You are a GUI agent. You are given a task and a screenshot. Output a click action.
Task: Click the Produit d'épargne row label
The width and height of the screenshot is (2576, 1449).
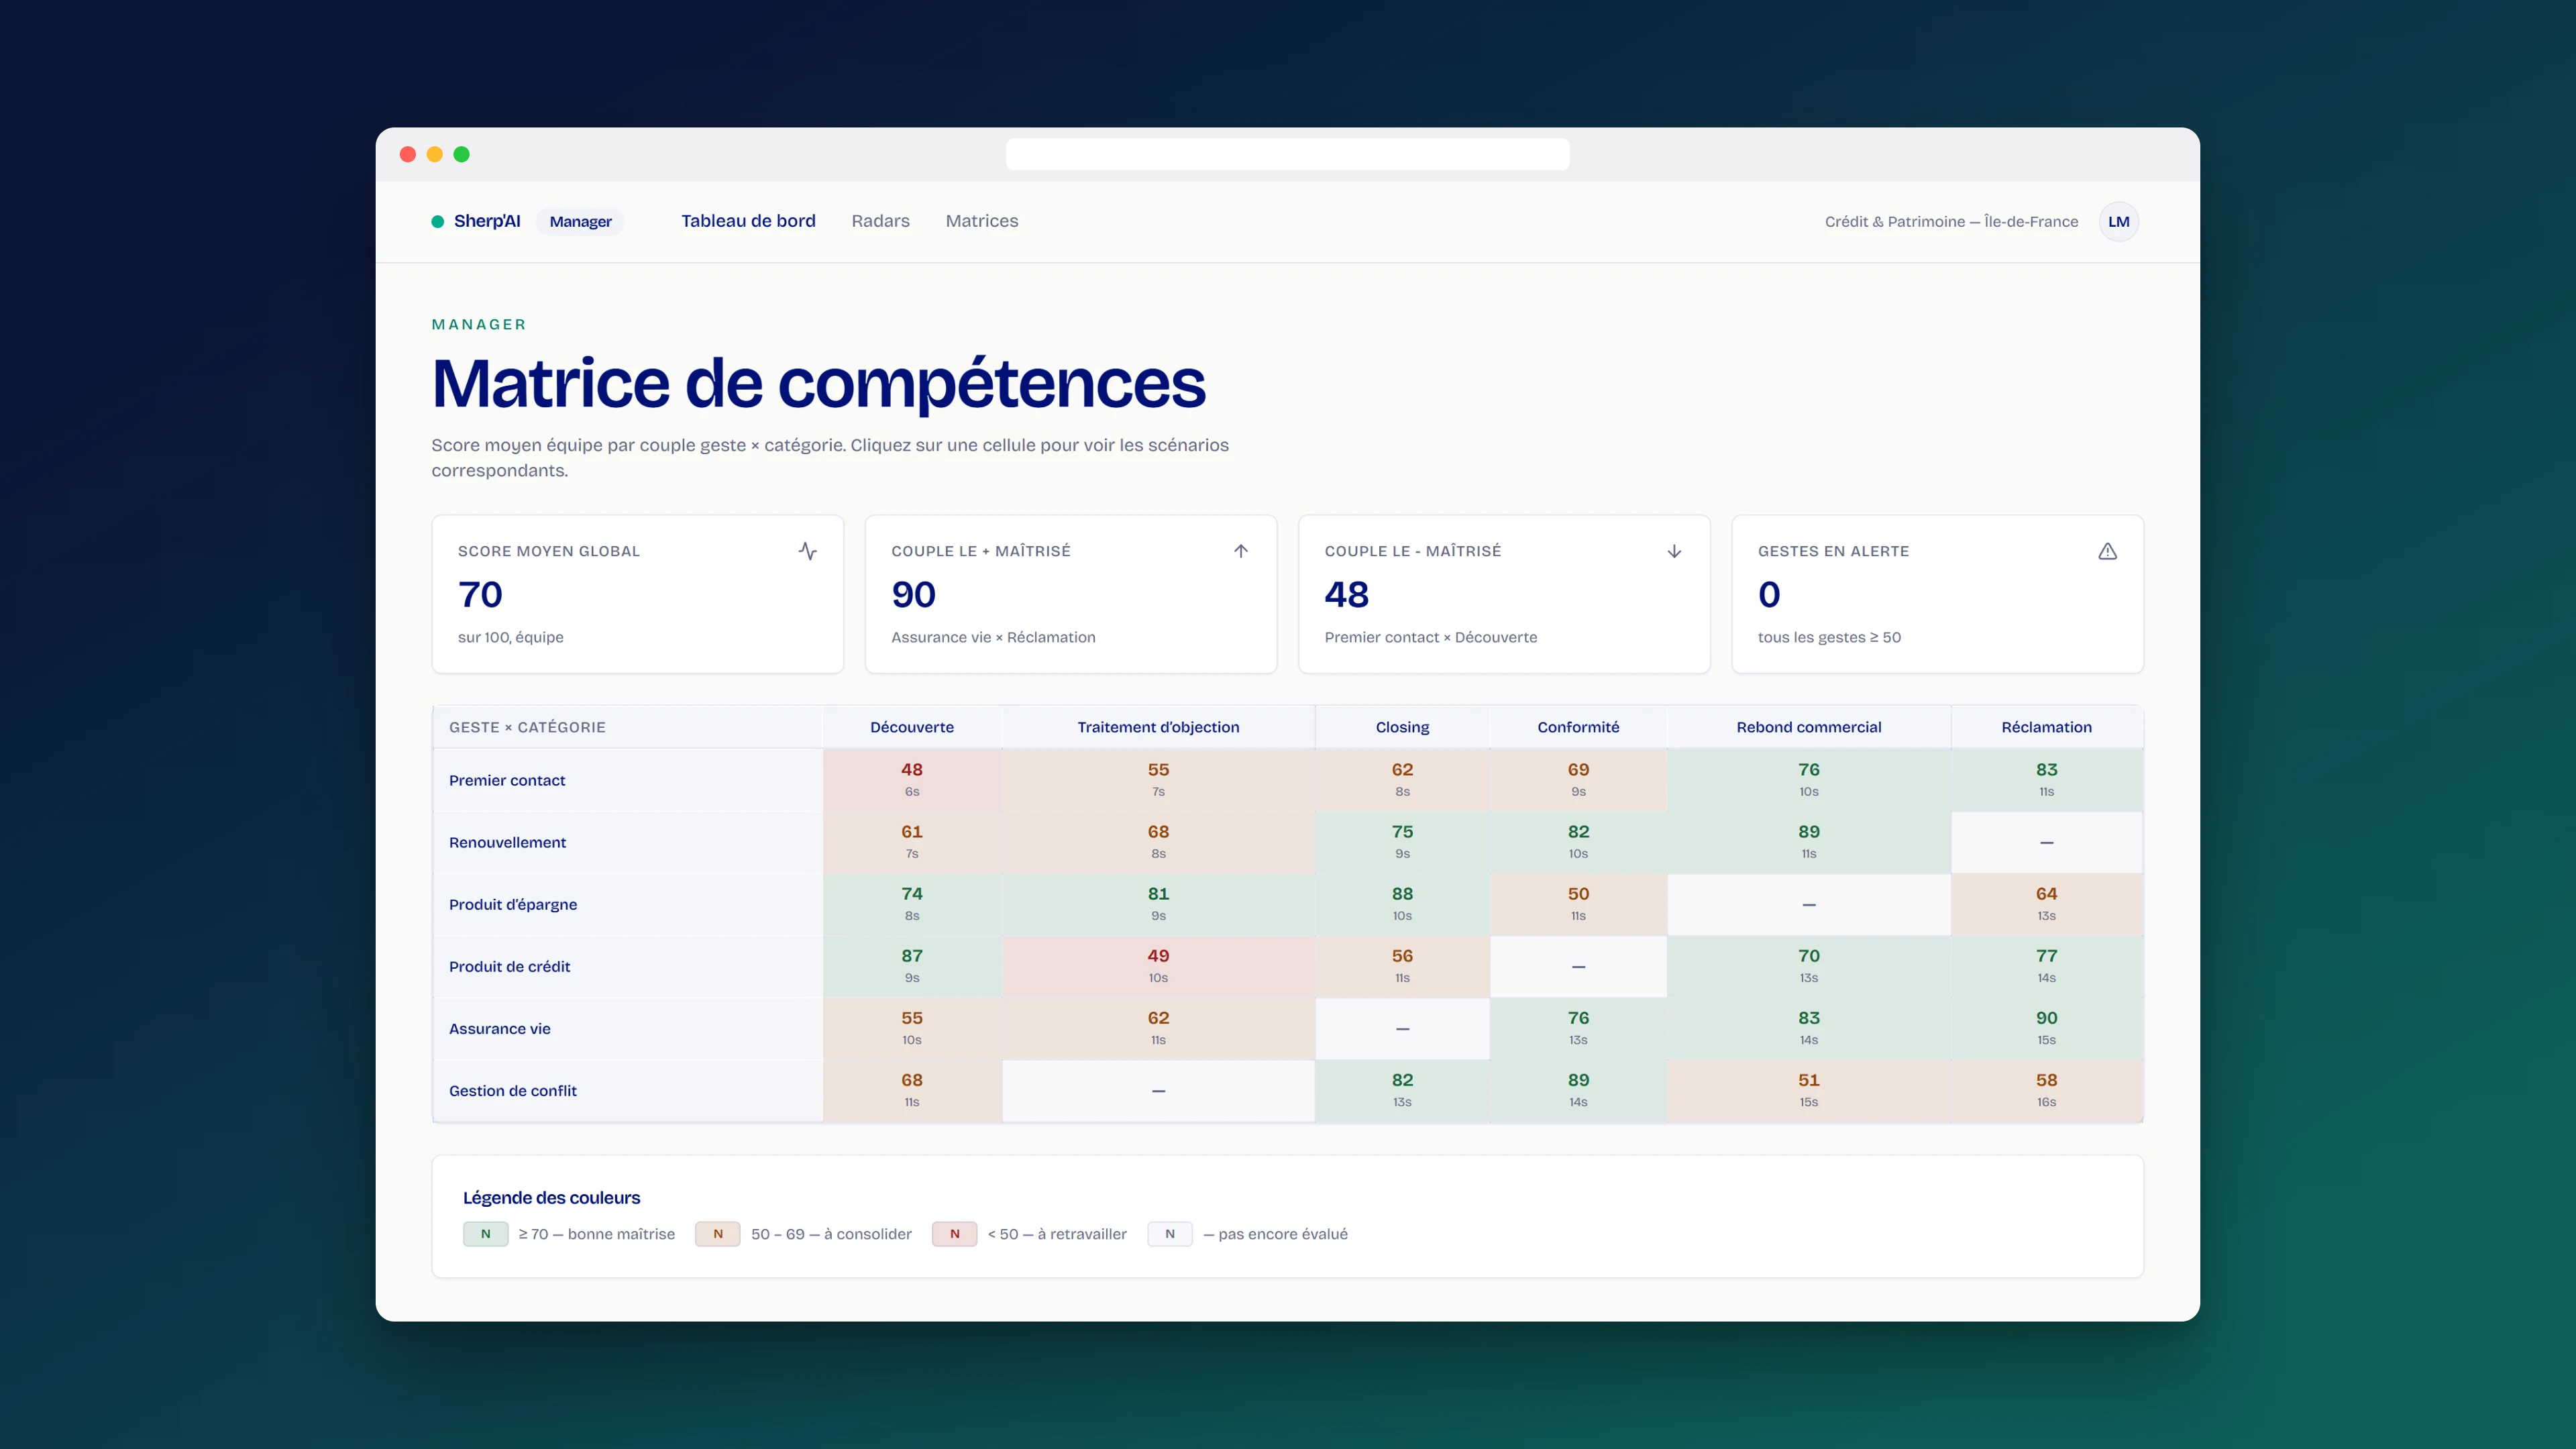pos(513,904)
